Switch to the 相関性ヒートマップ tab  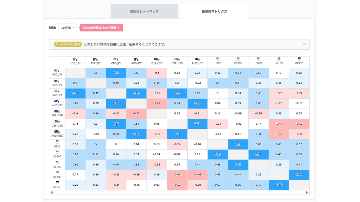click(x=144, y=11)
